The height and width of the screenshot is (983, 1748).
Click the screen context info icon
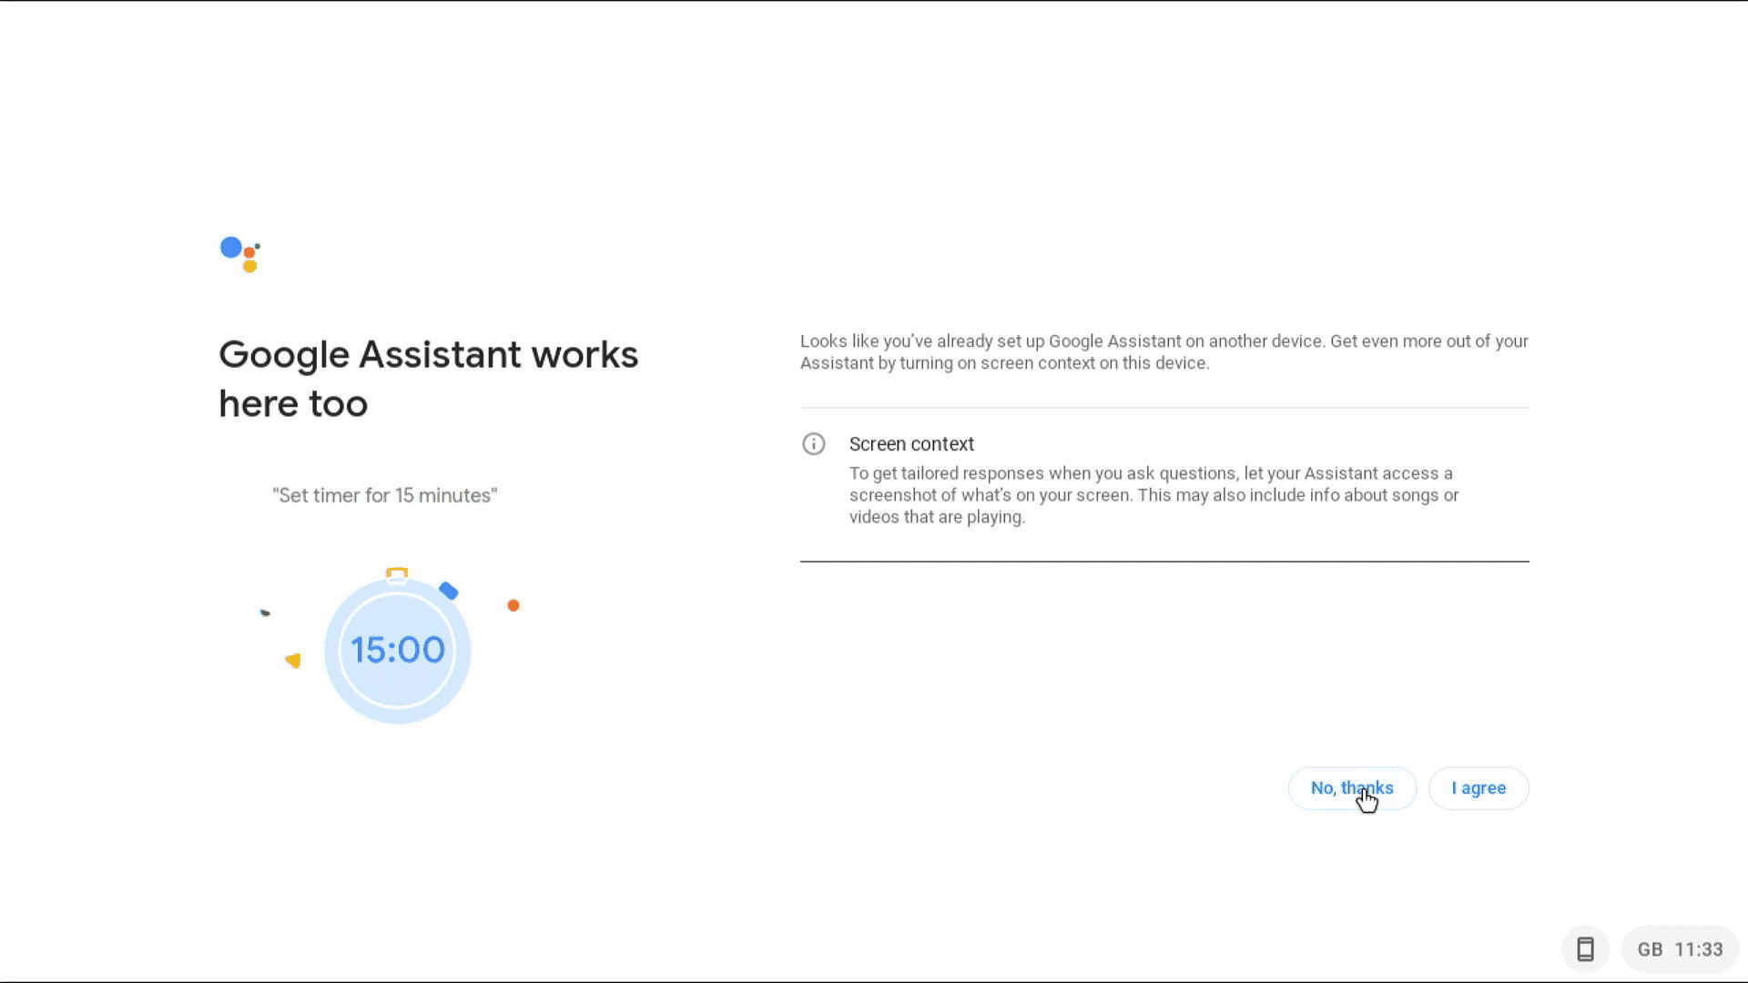(814, 443)
